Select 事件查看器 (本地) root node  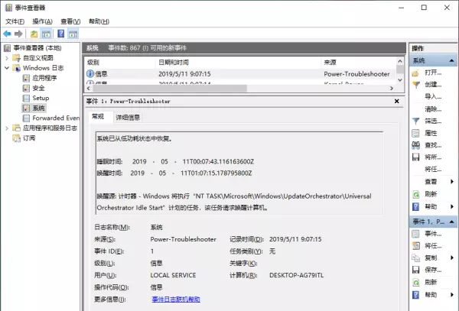pyautogui.click(x=37, y=47)
